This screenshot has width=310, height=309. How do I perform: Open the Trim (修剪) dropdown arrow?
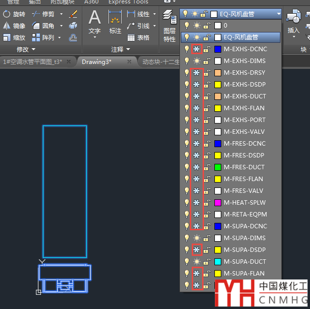(x=62, y=14)
